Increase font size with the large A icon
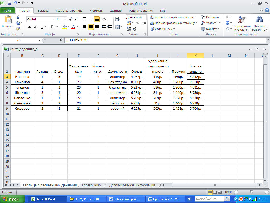This screenshot has width=270, height=203. [70, 19]
